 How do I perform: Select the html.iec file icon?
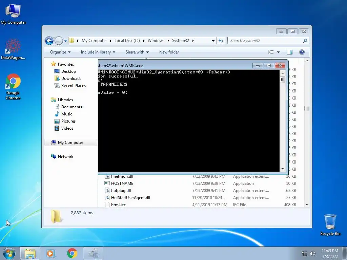click(x=107, y=204)
